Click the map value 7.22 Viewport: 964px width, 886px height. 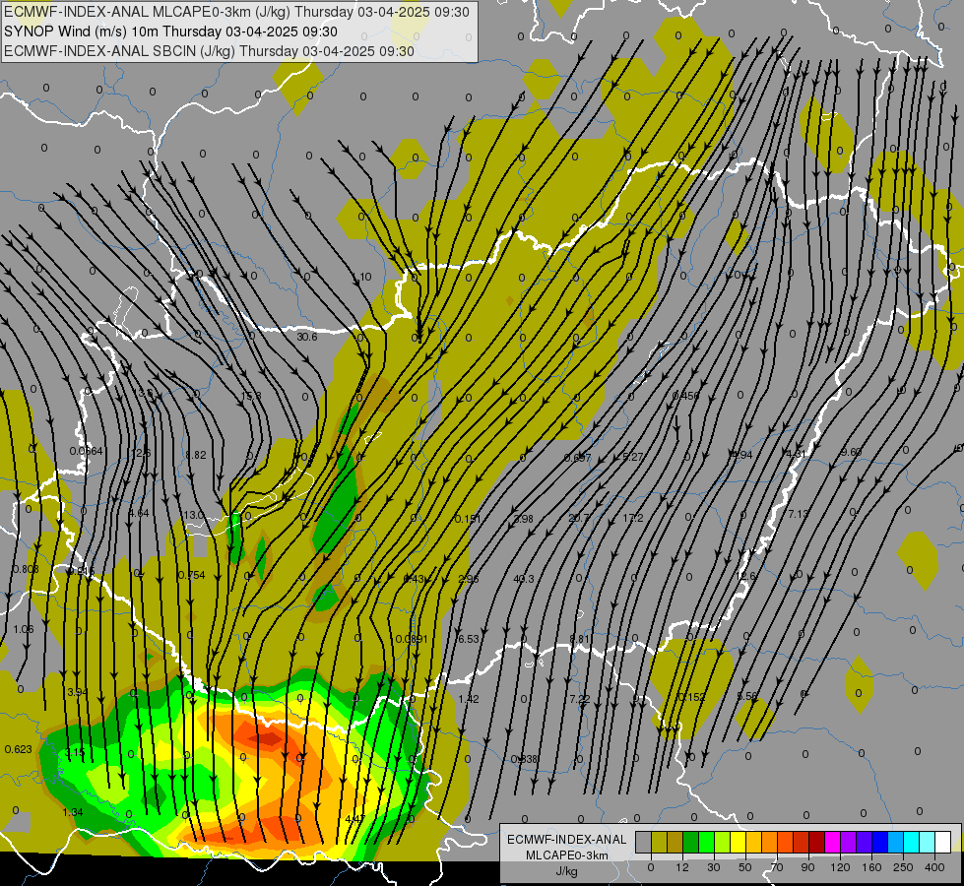click(580, 699)
